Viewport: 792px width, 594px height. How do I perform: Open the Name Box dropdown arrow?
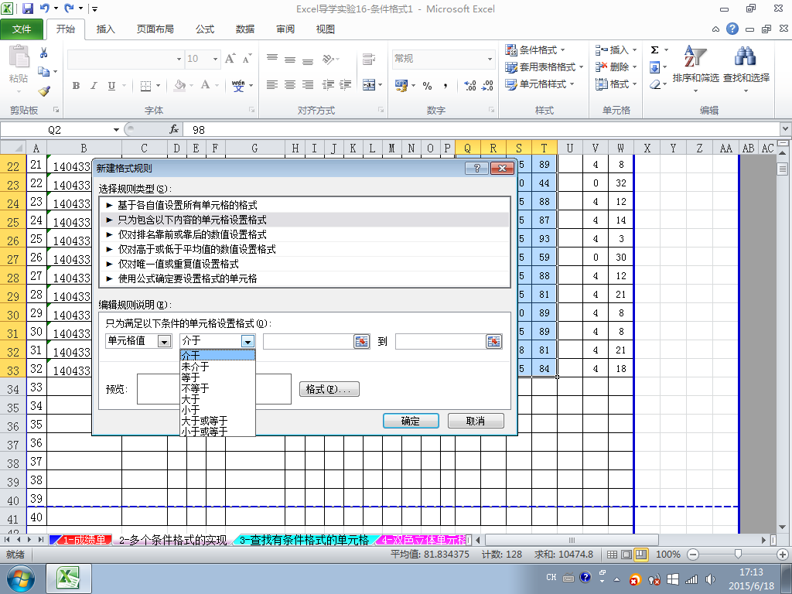point(116,130)
